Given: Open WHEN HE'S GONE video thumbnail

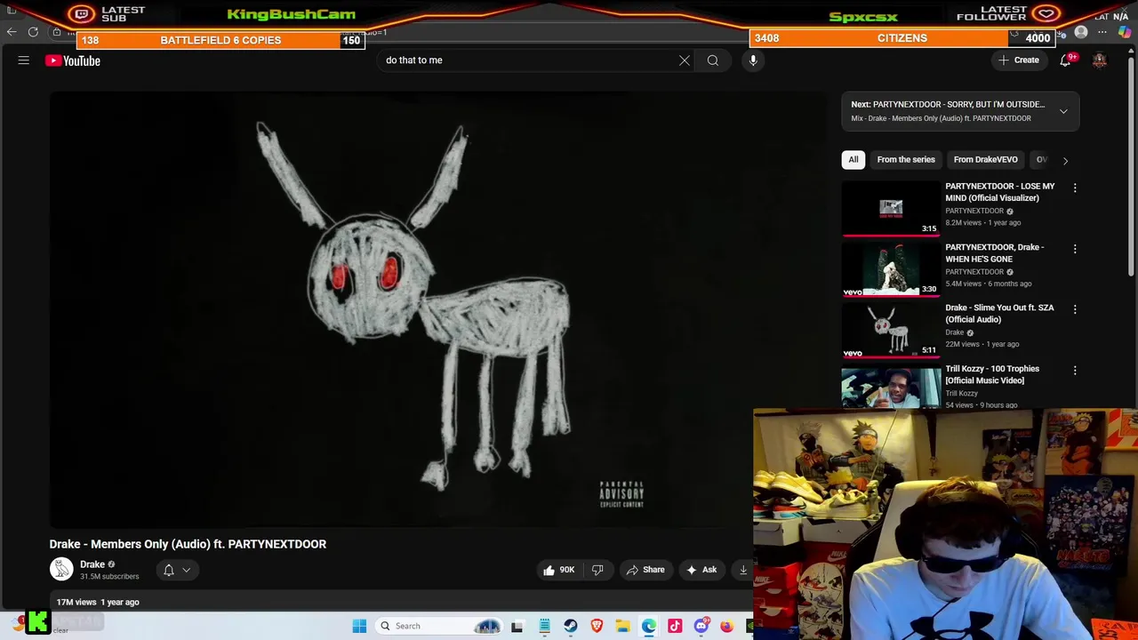Looking at the screenshot, I should point(891,269).
